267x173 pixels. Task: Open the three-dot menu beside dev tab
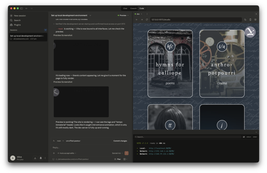(147, 14)
